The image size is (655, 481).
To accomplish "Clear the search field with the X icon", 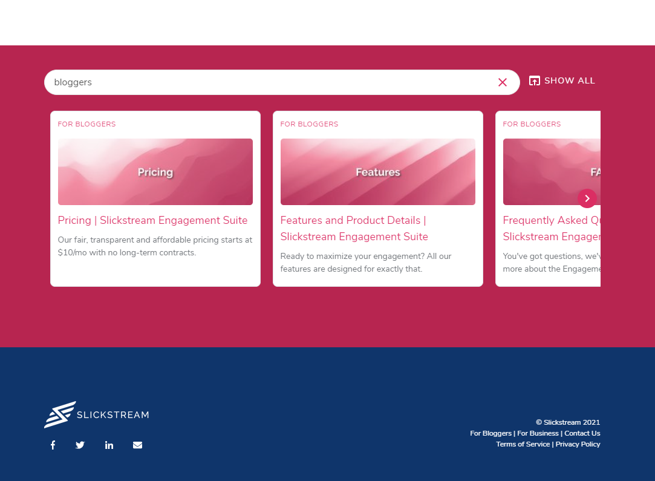I will (x=503, y=82).
